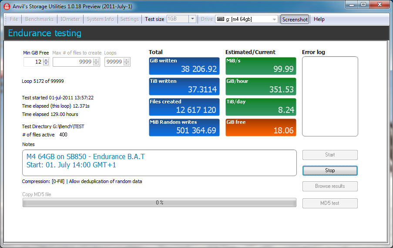Screen dimensions: 393x248
Task: Open the Benchmarks menu
Action: coord(39,19)
